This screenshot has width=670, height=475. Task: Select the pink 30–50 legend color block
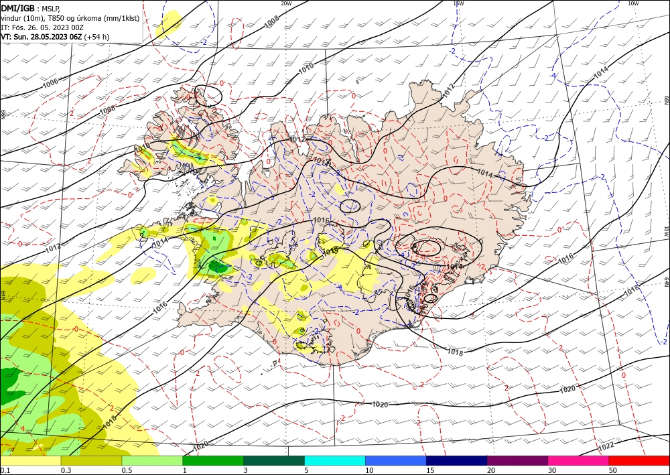point(579,460)
